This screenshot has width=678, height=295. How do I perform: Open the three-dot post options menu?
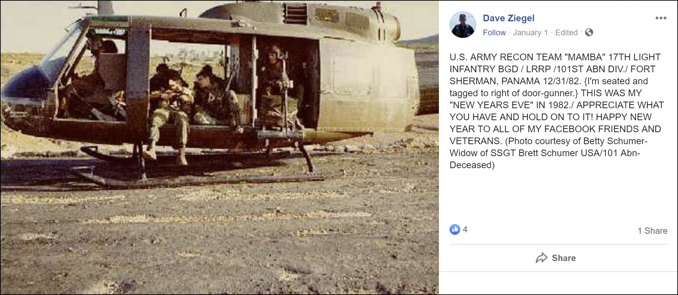point(661,18)
